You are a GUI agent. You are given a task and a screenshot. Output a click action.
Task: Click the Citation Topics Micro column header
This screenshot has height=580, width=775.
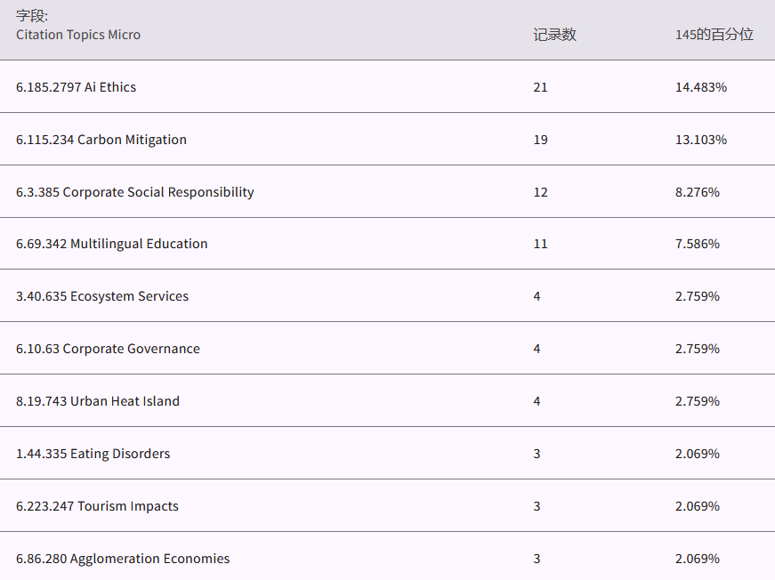78,35
